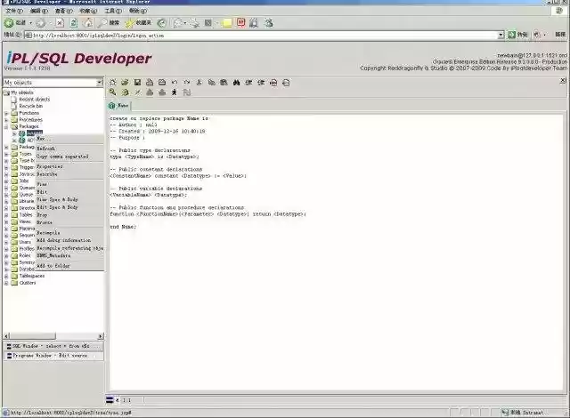Screen dimensions: 570x418
Task: Click the Cut scissors icon
Action: click(199, 83)
